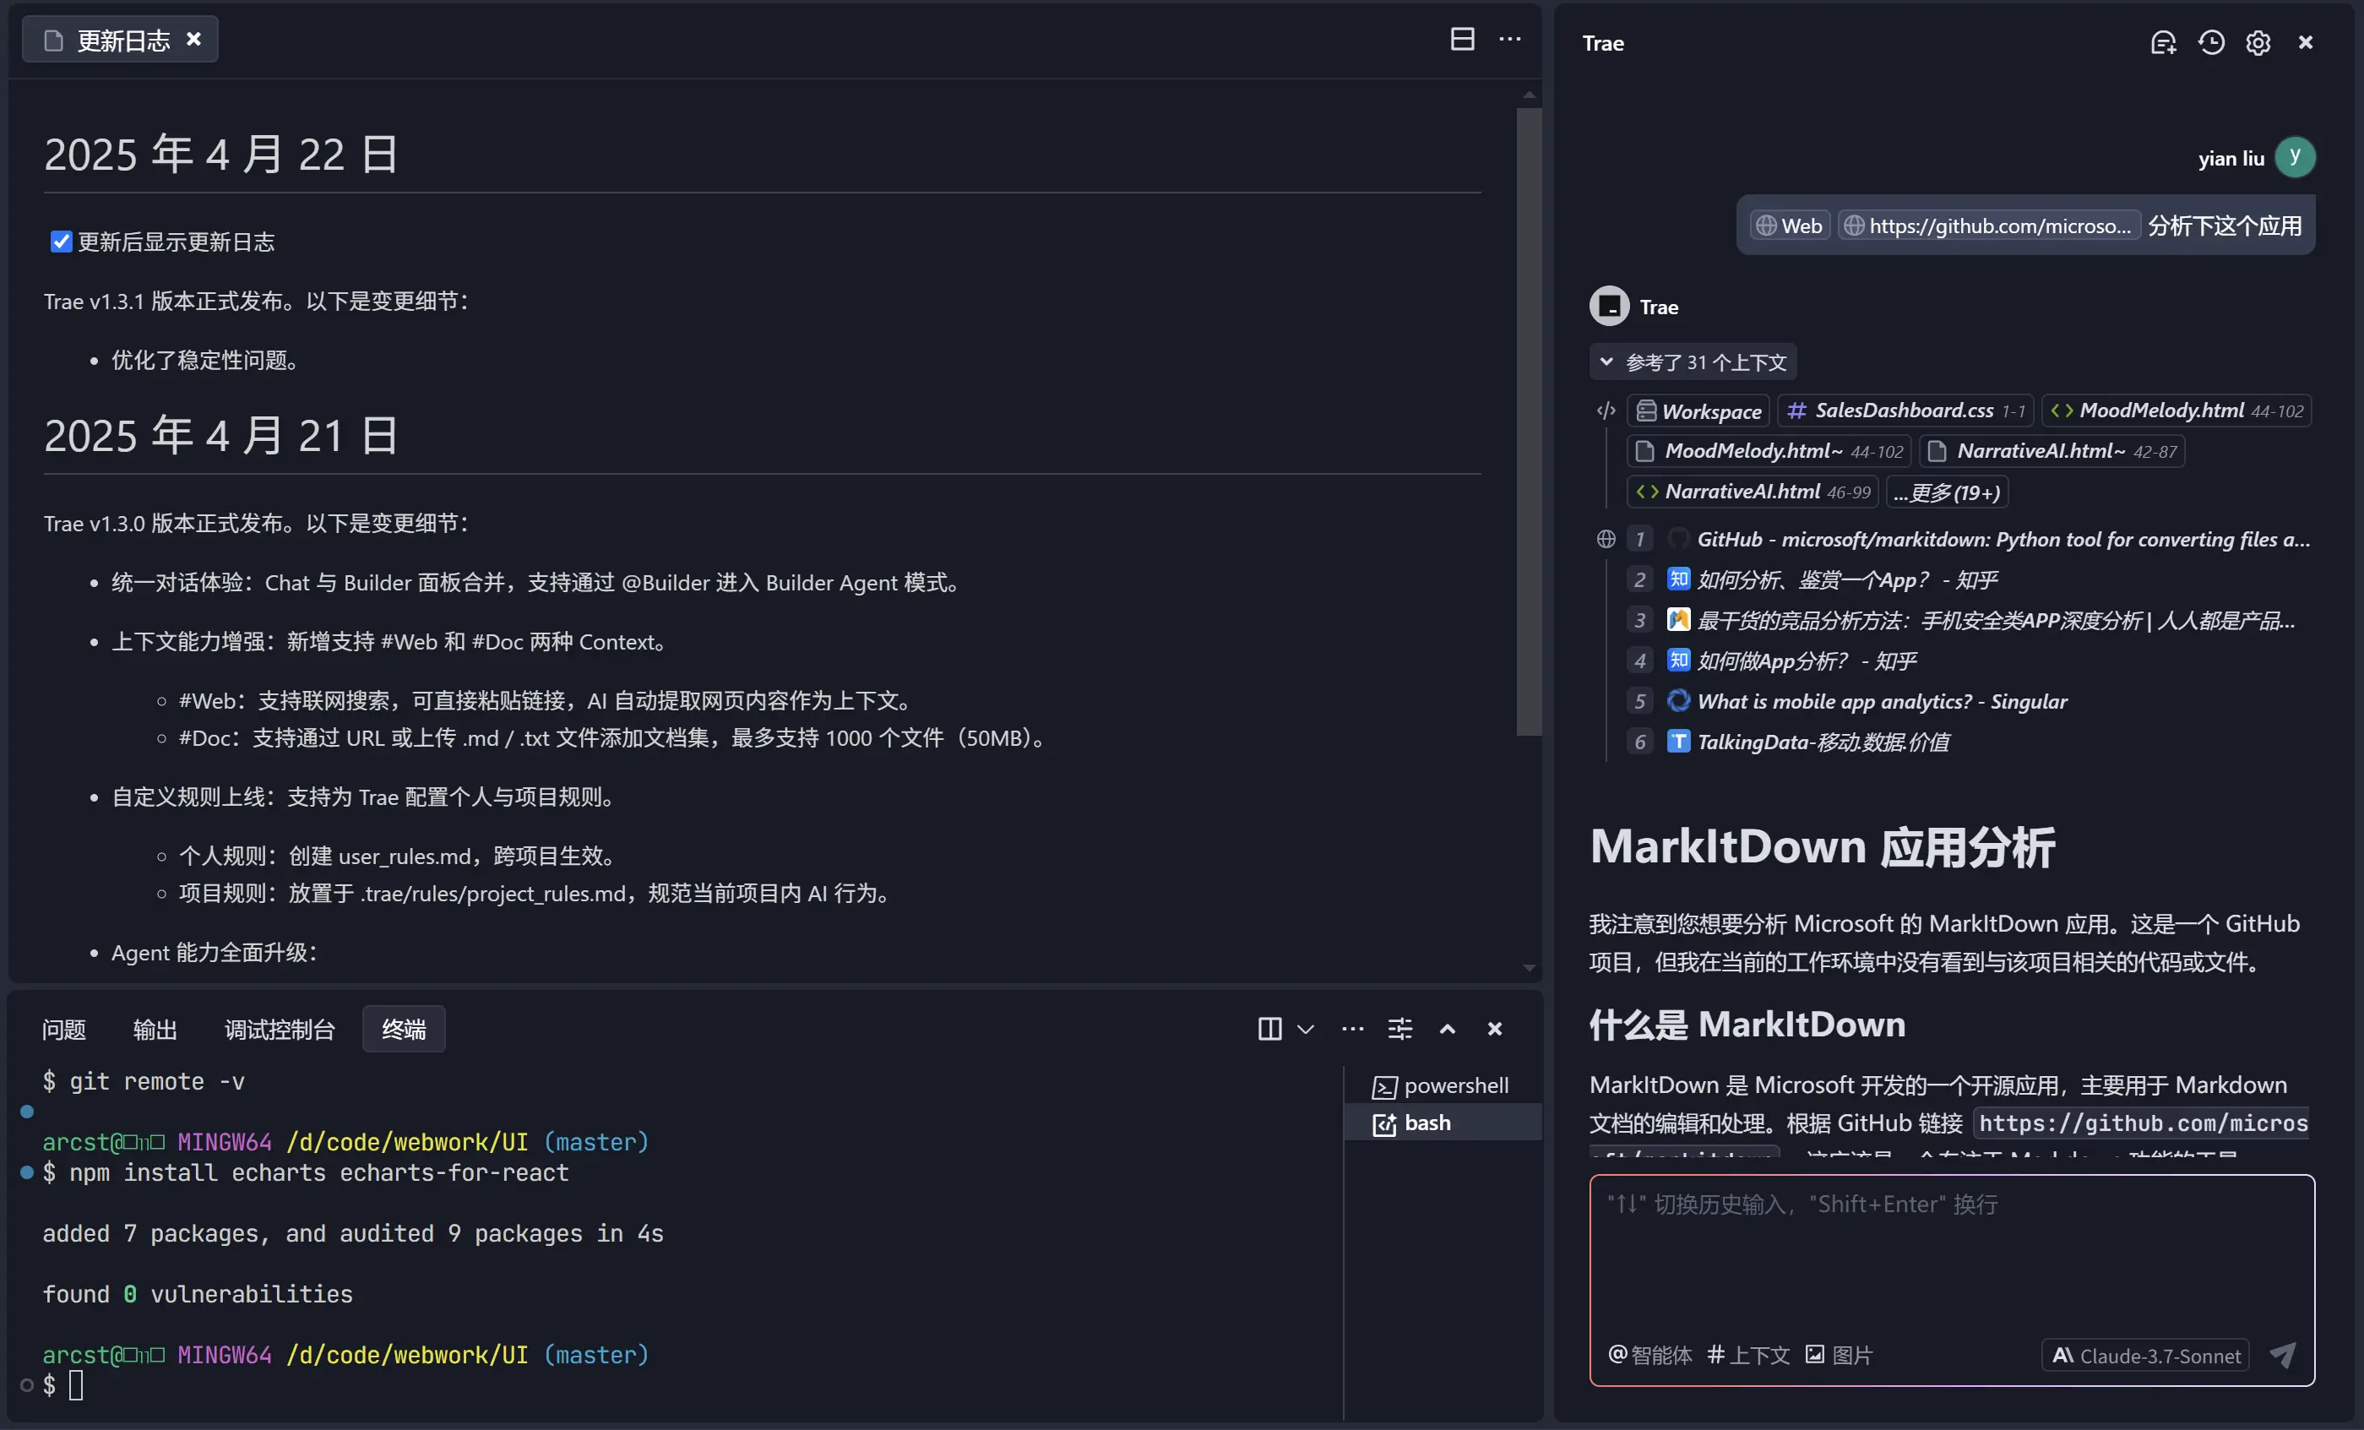This screenshot has width=2364, height=1430.
Task: Click the changelog vertical scrollbar
Action: click(1529, 422)
